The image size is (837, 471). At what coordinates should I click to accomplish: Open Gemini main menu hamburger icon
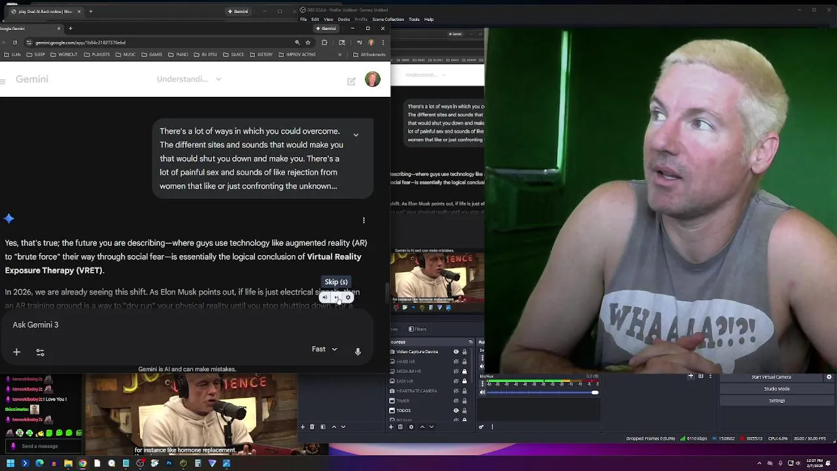pyautogui.click(x=3, y=81)
